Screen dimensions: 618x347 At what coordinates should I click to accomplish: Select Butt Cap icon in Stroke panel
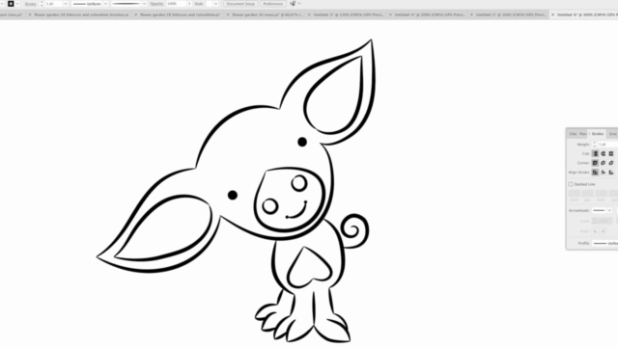[595, 154]
